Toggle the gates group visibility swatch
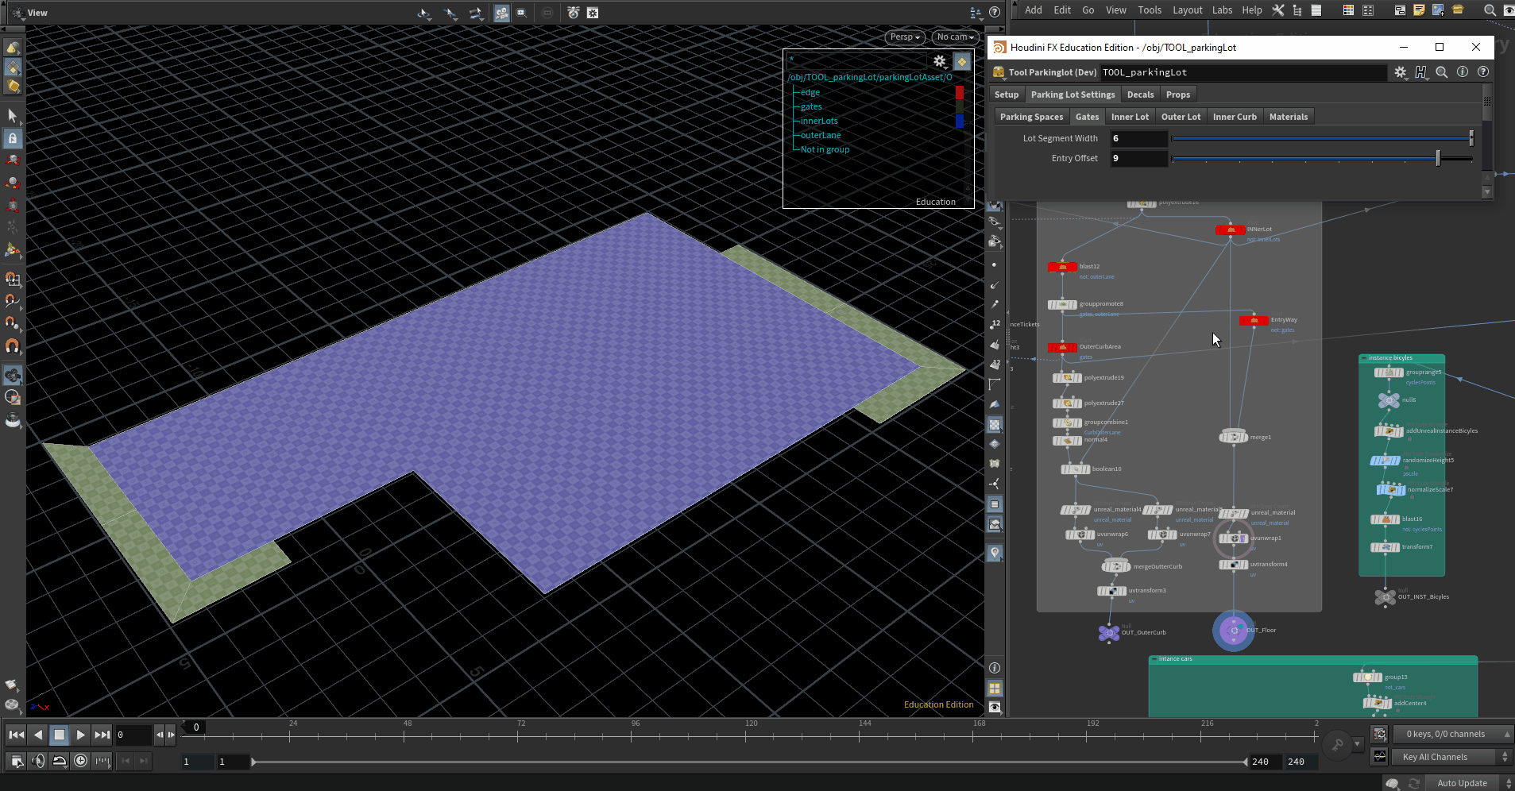Viewport: 1515px width, 791px height. point(960,106)
